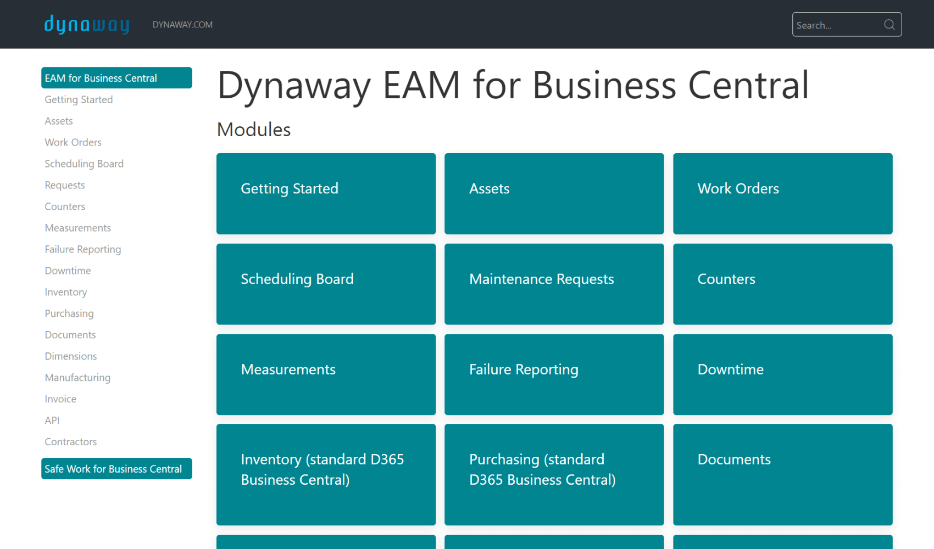Focus the Search input field
Screen dimensions: 934x549
click(x=847, y=25)
